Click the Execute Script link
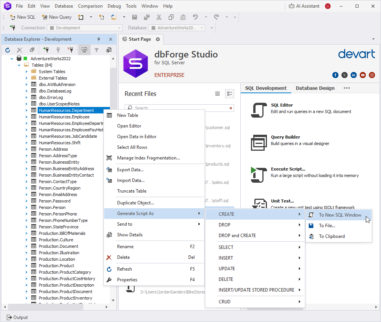The image size is (381, 322). point(288,169)
